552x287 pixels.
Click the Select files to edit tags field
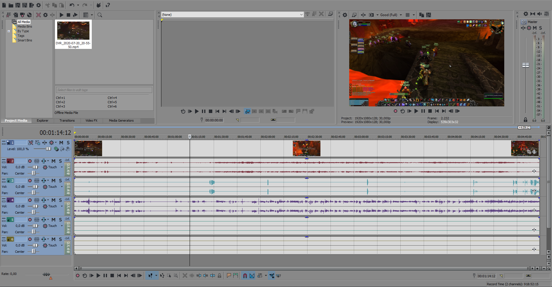click(104, 90)
